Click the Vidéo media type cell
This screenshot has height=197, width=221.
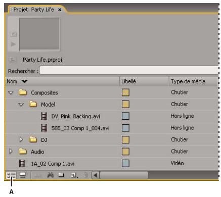pyautogui.click(x=177, y=163)
